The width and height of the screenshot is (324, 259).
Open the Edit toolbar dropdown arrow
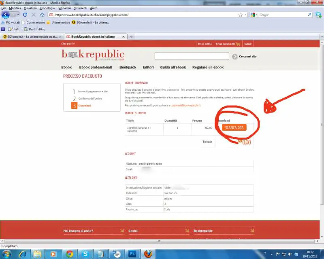tap(22, 29)
